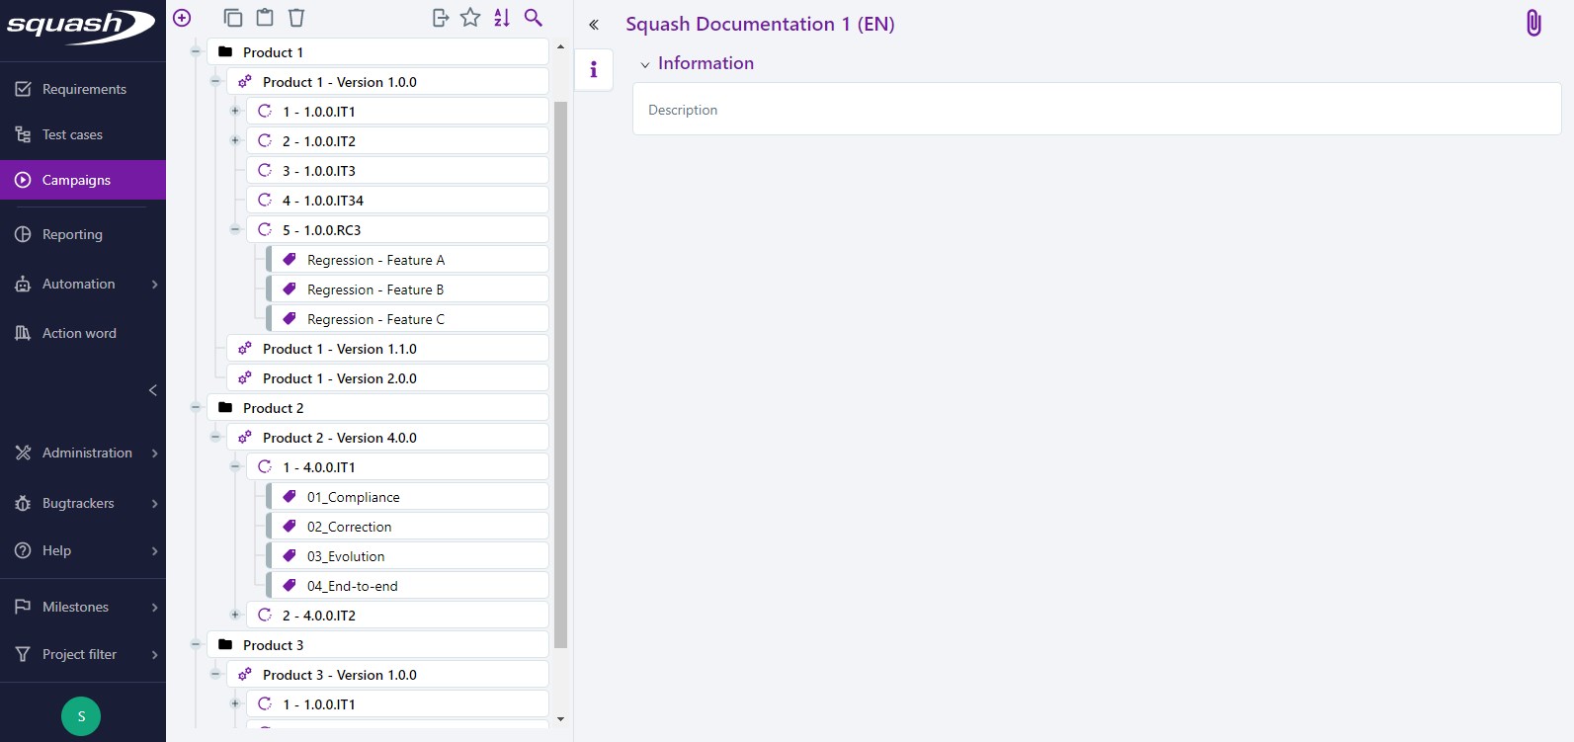Open attachments via the paperclip icon
Viewport: 1574px width, 742px height.
pyautogui.click(x=1533, y=23)
